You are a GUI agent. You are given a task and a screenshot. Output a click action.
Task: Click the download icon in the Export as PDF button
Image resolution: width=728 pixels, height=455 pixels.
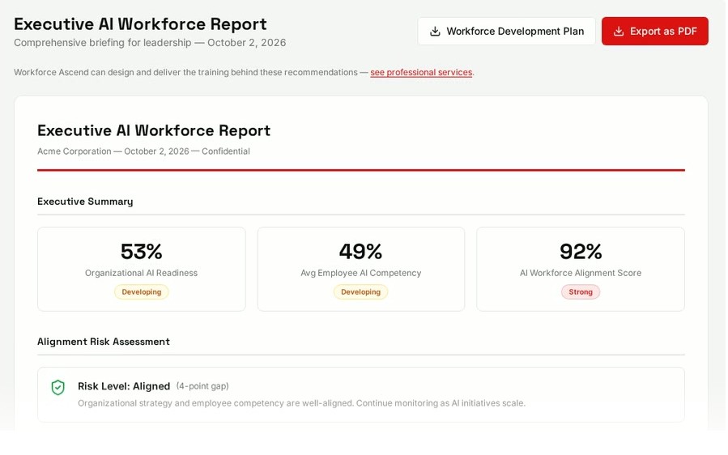[x=619, y=31]
